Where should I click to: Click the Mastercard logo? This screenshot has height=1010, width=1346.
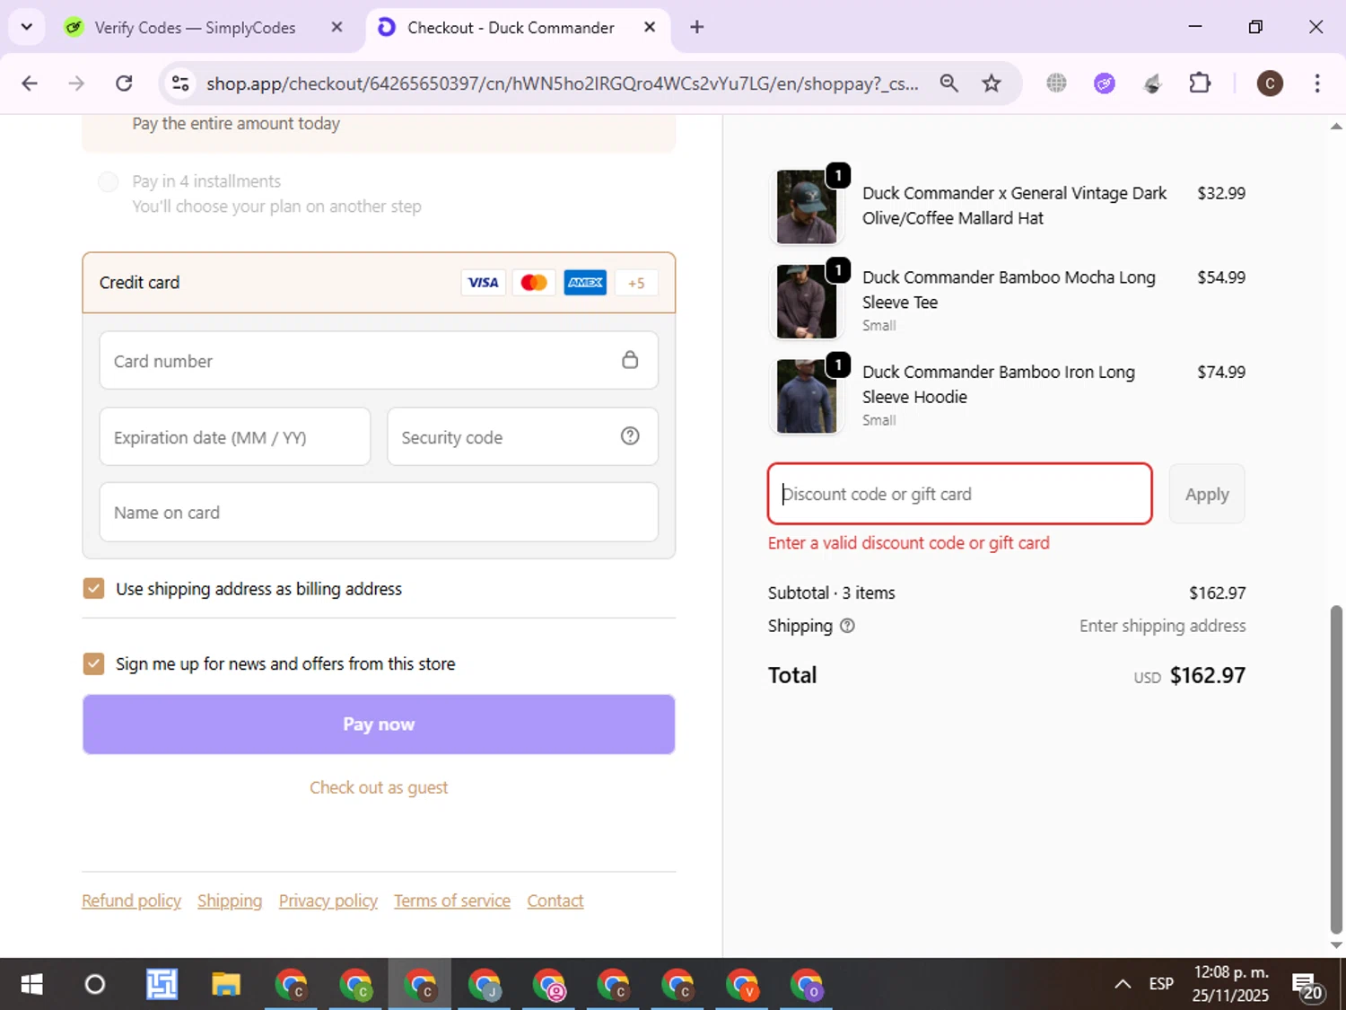[534, 283]
